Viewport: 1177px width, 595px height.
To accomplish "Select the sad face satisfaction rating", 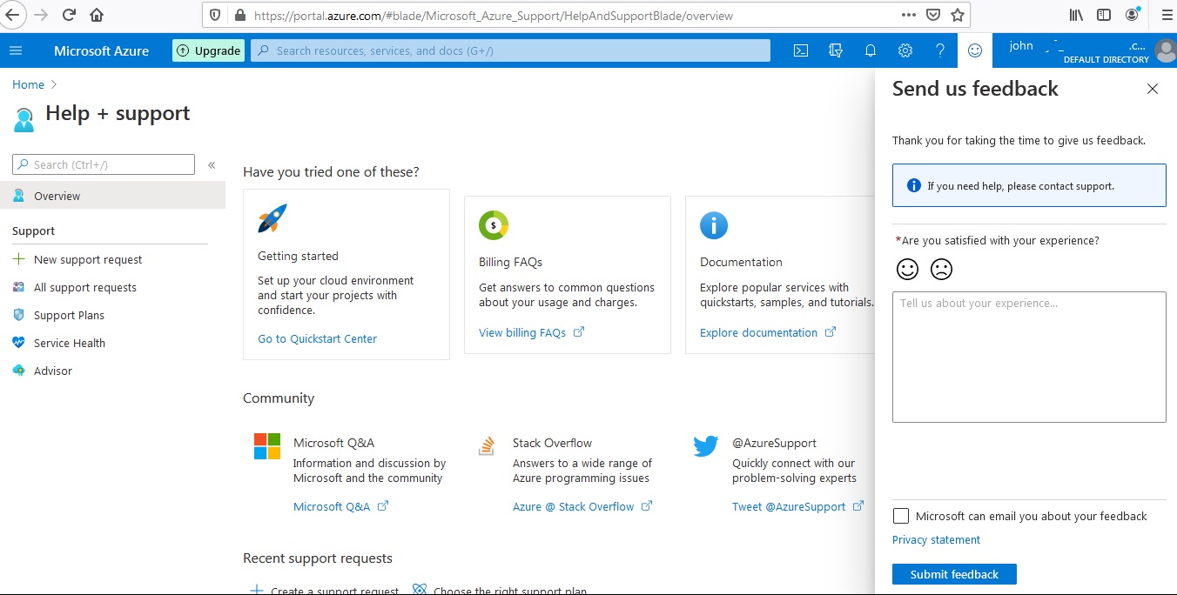I will (x=941, y=270).
